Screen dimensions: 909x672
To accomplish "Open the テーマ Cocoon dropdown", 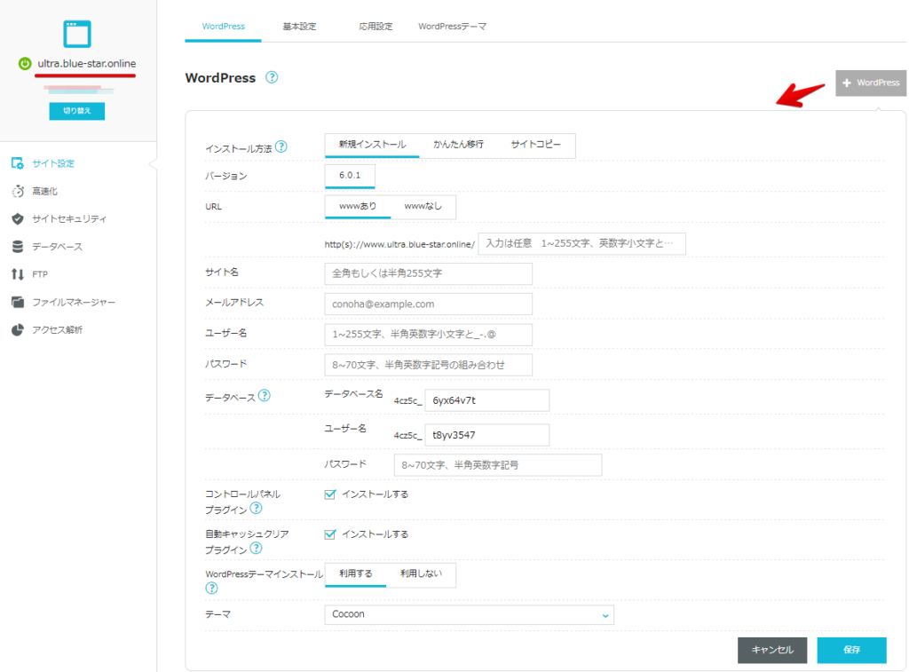I will click(x=469, y=614).
